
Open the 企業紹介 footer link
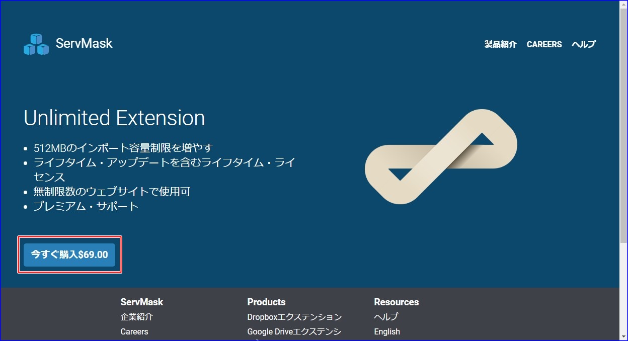click(136, 317)
